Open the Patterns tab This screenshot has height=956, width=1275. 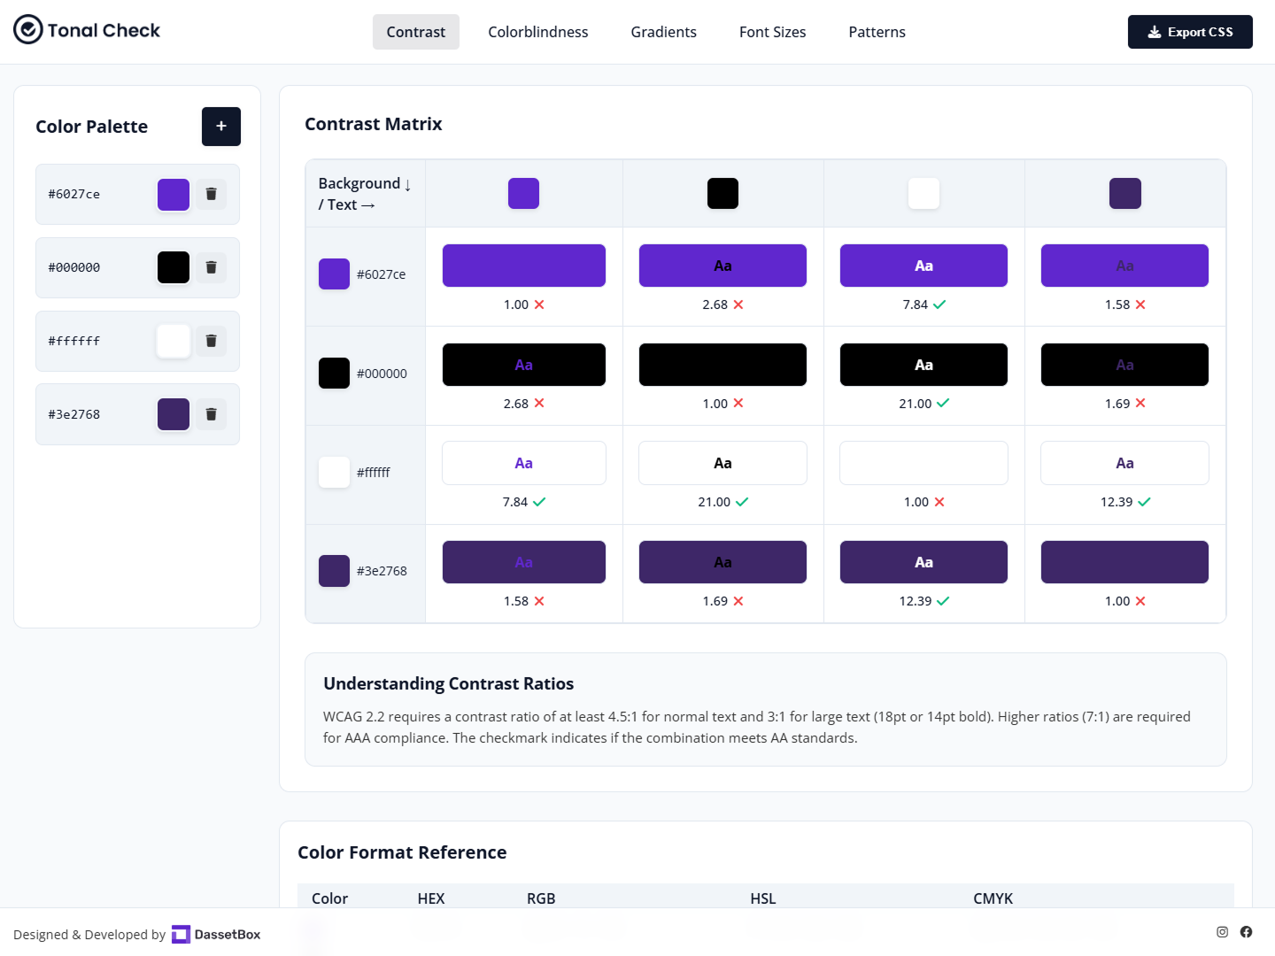coord(877,32)
